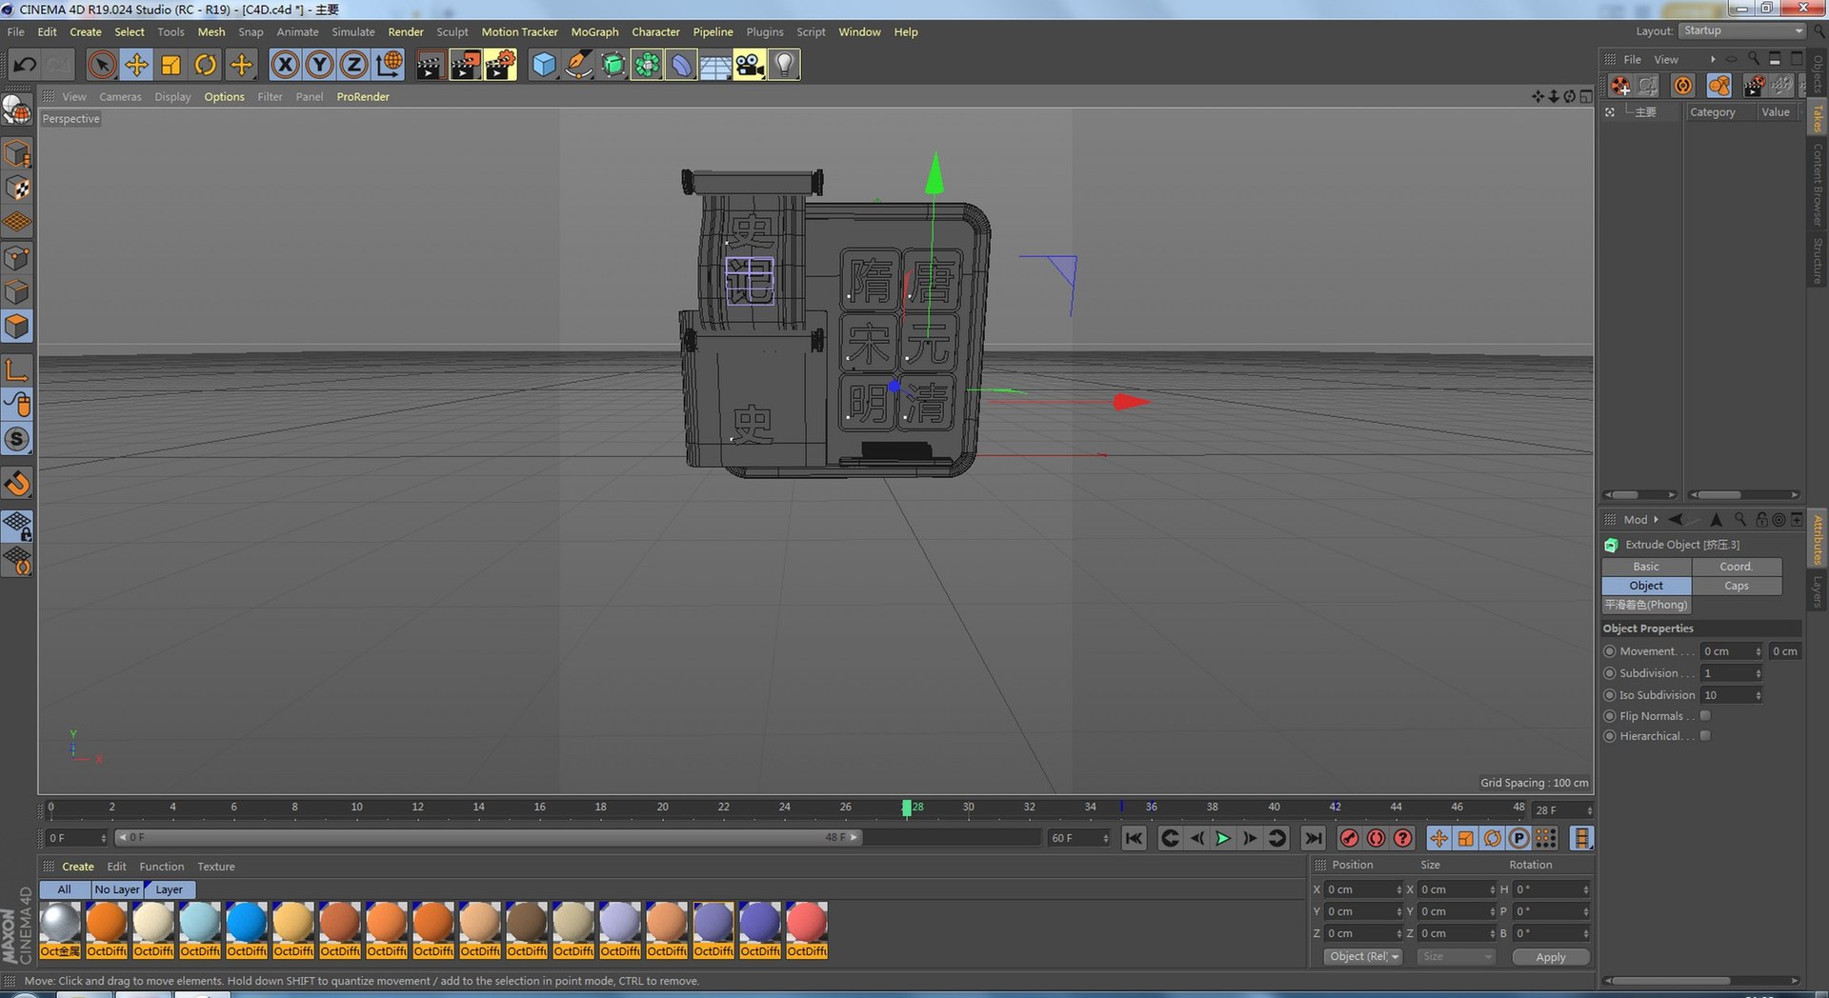
Task: Switch to the Coord. tab
Action: point(1737,567)
